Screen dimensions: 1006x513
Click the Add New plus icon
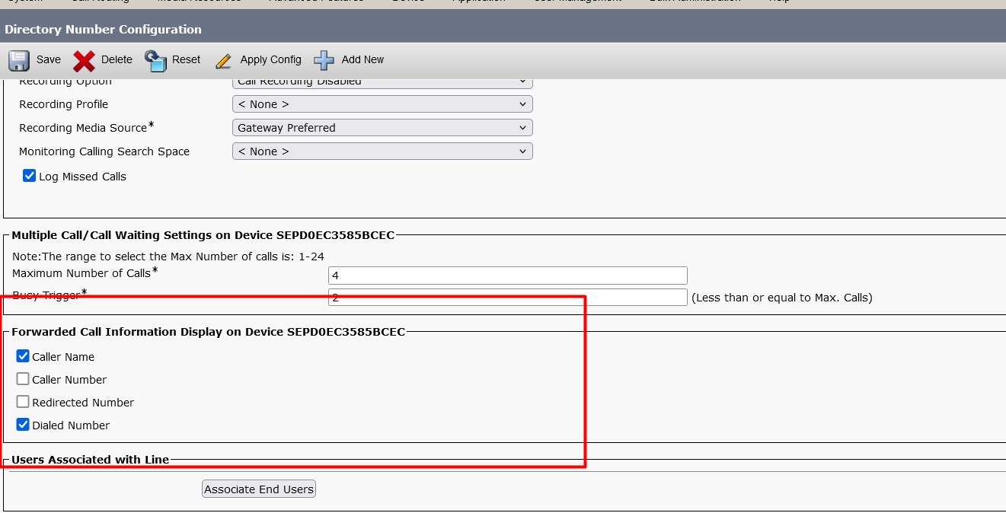click(323, 59)
